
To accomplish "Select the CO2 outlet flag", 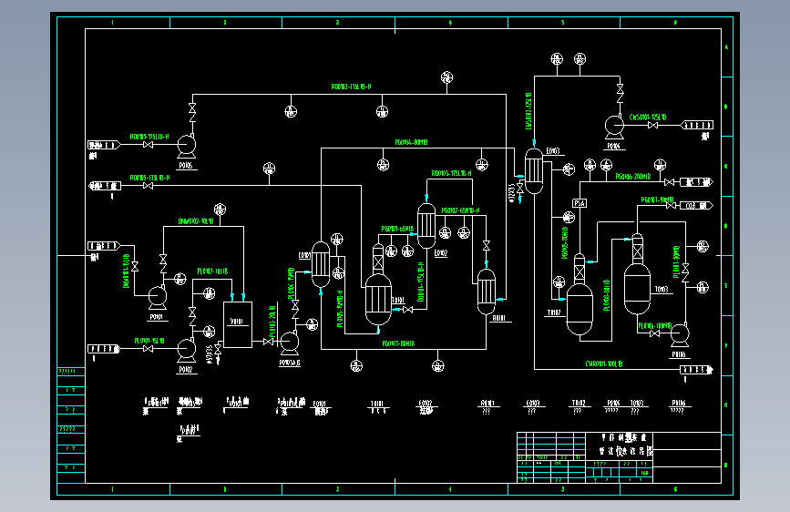I will tap(696, 206).
